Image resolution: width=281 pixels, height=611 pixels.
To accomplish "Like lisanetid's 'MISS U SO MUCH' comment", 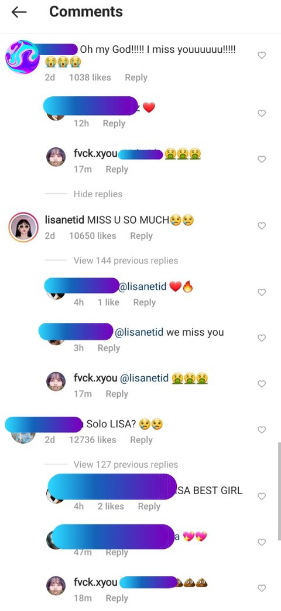I will pos(262,225).
